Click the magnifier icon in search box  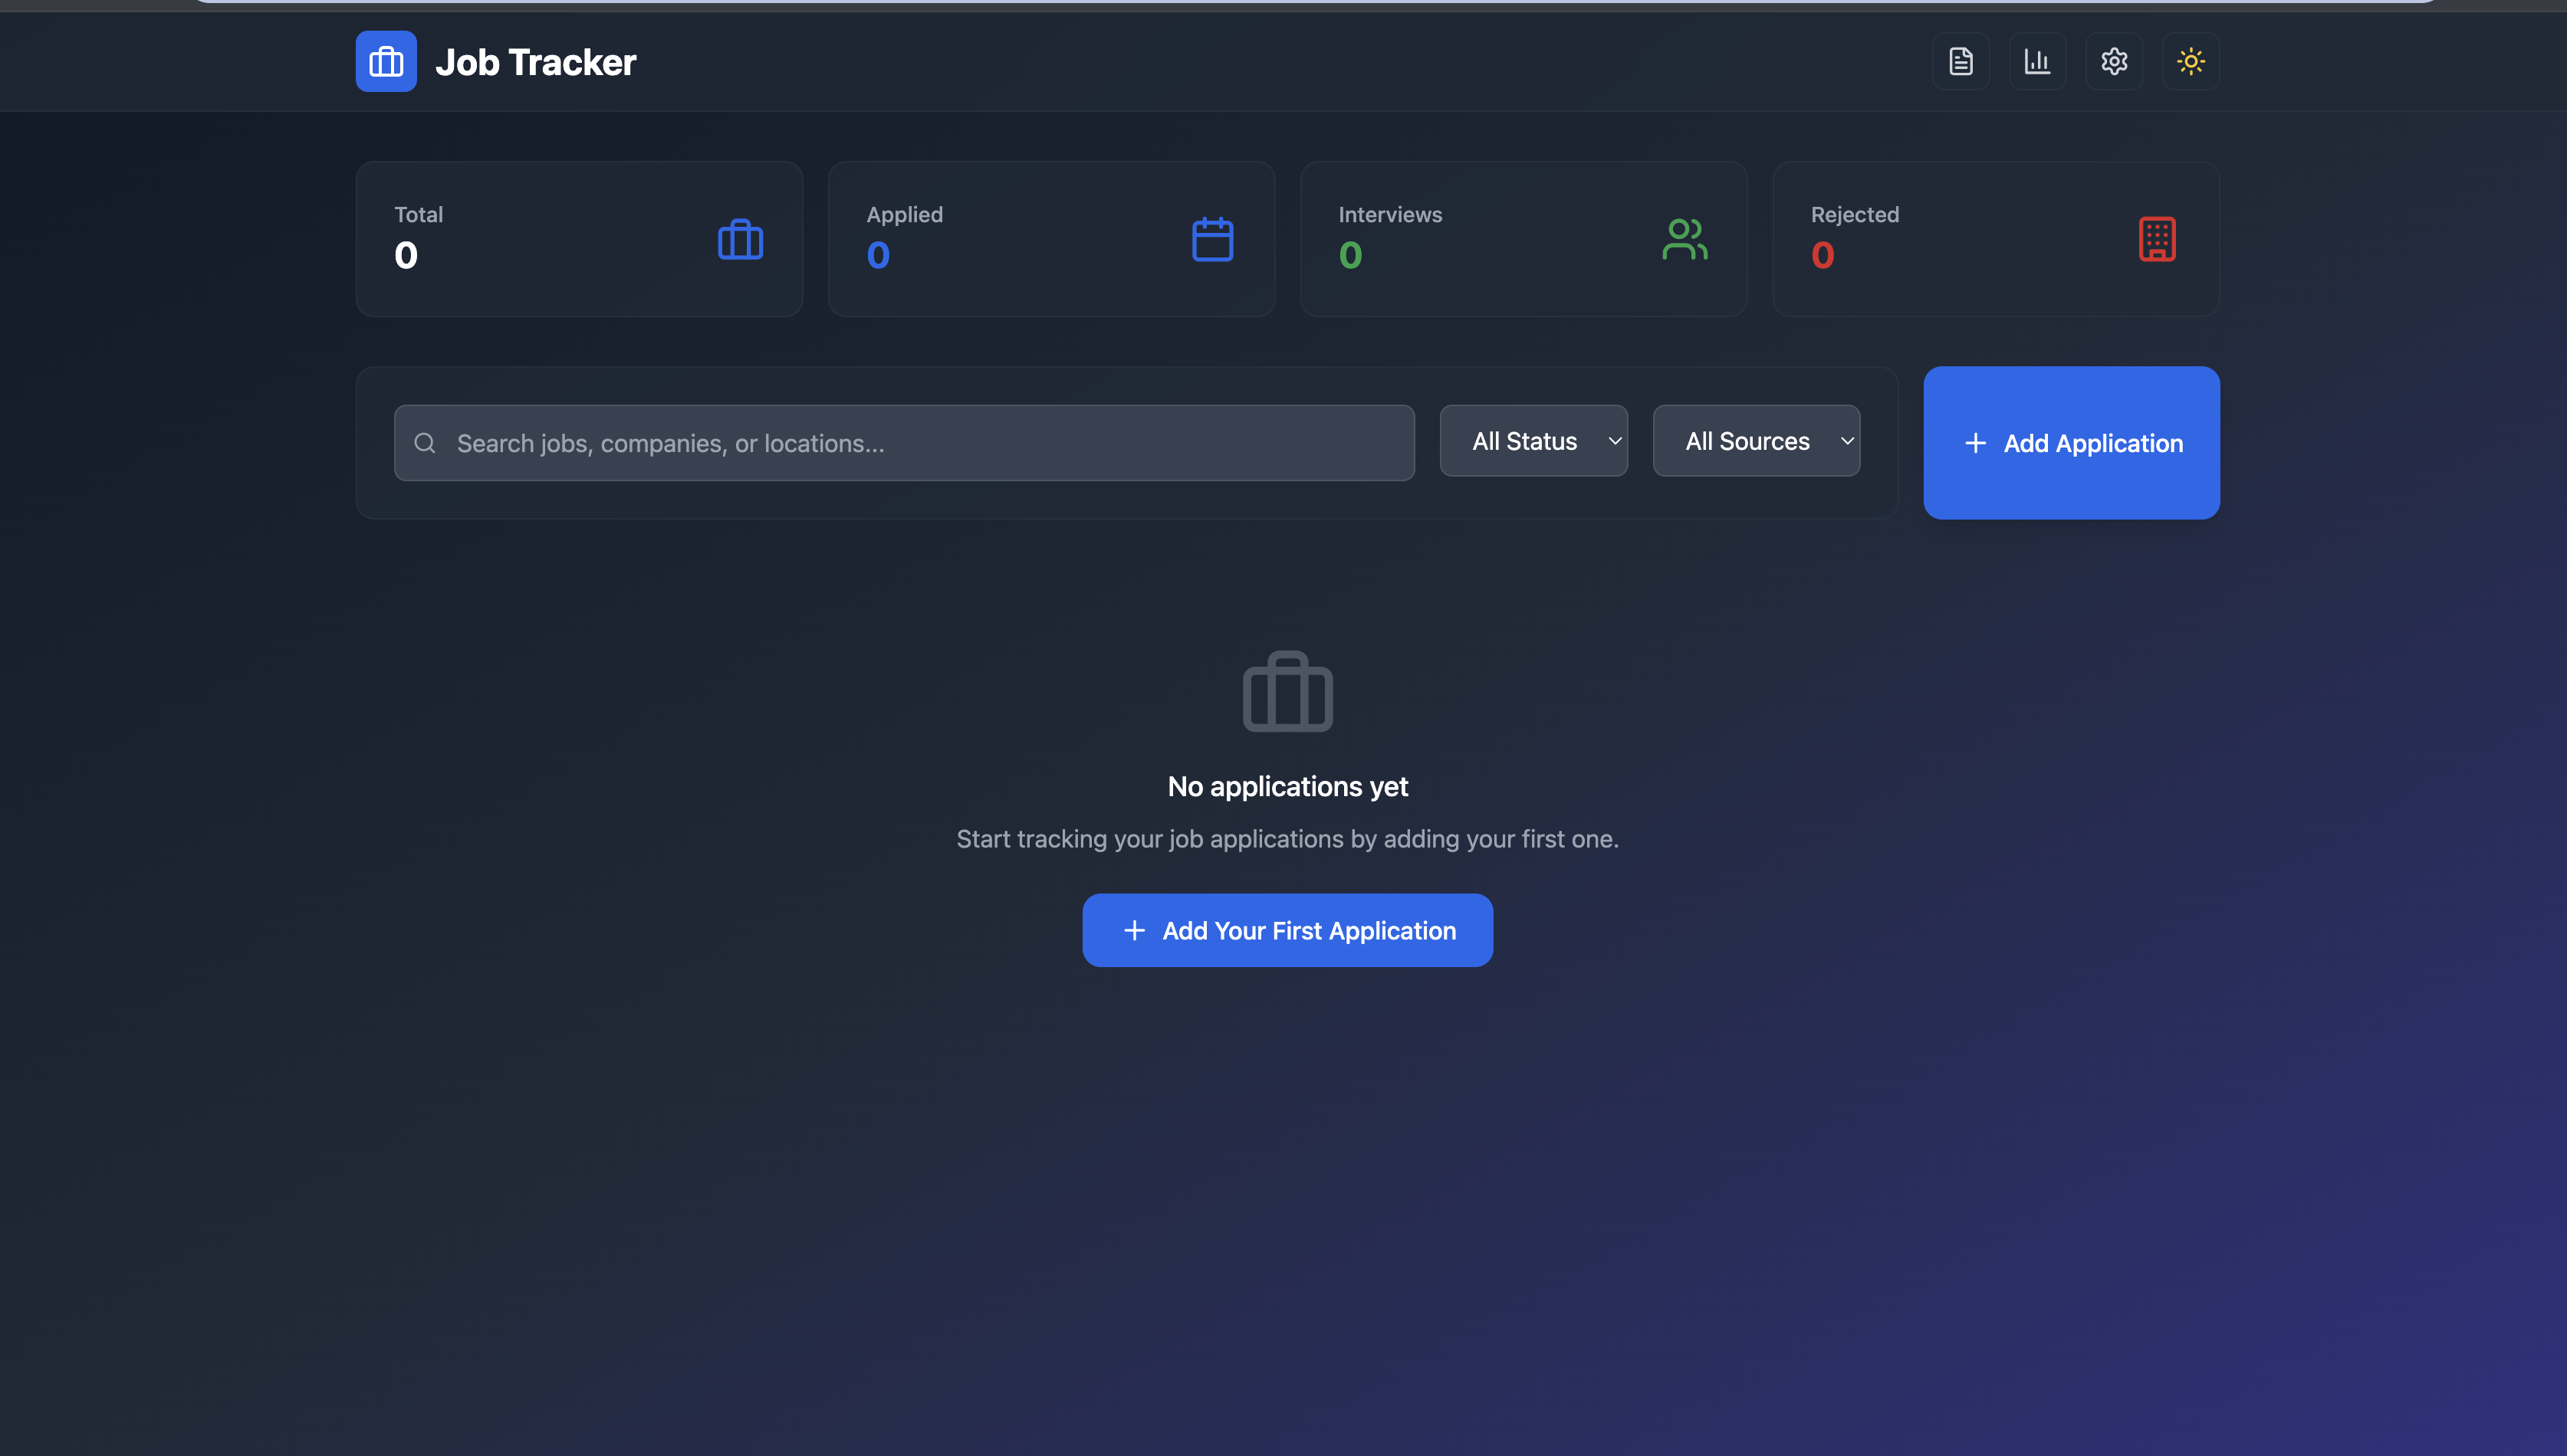click(426, 443)
